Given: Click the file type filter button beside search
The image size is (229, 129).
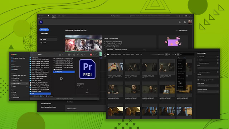Looking at the screenshot, I should click(178, 54).
